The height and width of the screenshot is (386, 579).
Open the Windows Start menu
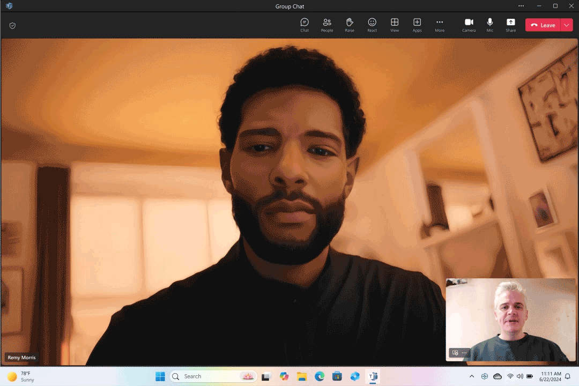click(x=160, y=376)
